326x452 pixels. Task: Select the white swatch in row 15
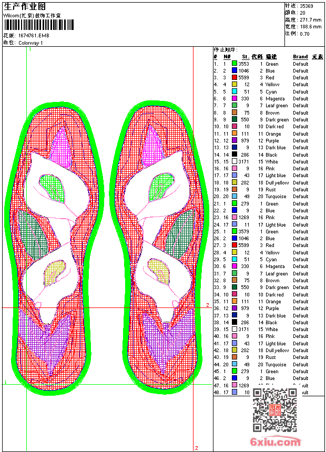pyautogui.click(x=235, y=161)
